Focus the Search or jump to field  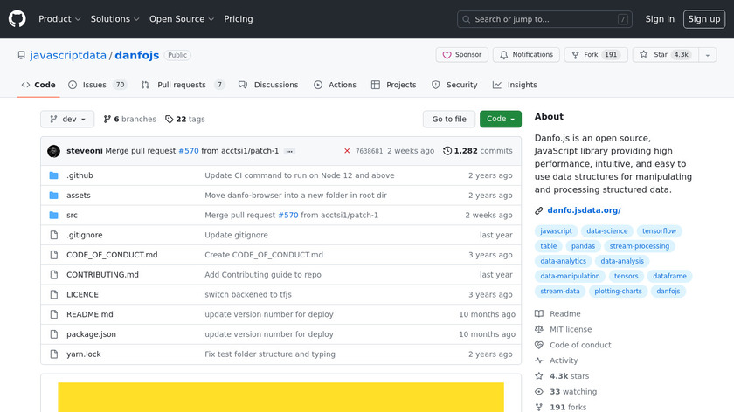[x=544, y=19]
